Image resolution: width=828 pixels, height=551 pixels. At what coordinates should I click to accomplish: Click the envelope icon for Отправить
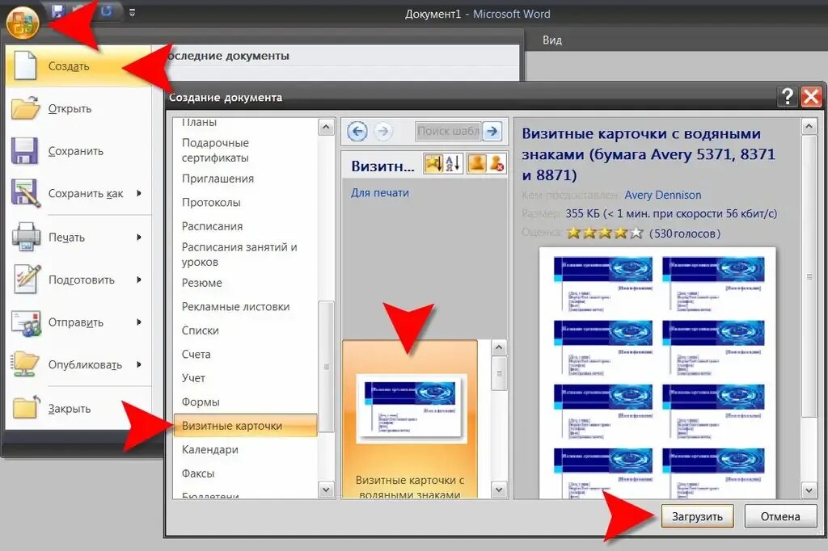(26, 322)
